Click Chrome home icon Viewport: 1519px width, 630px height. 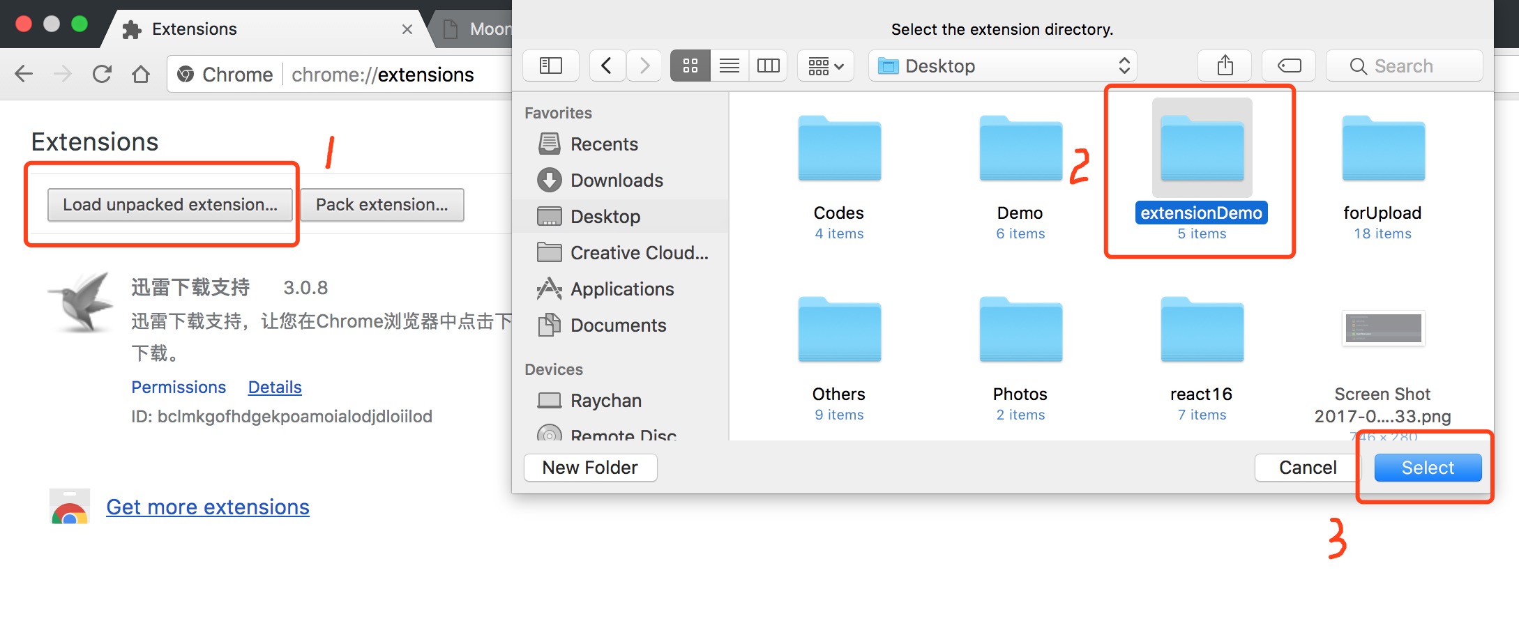[141, 74]
